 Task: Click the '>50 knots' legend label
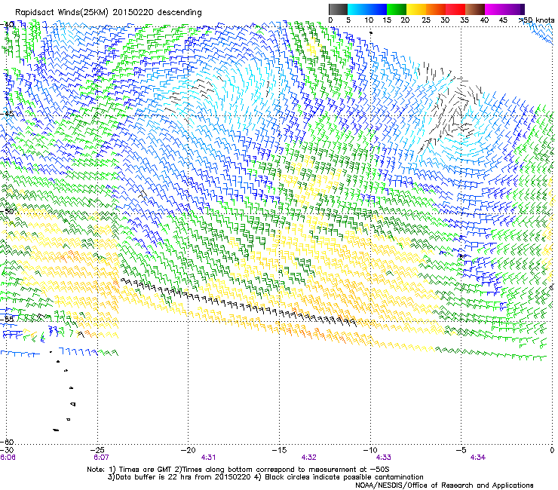(x=537, y=20)
